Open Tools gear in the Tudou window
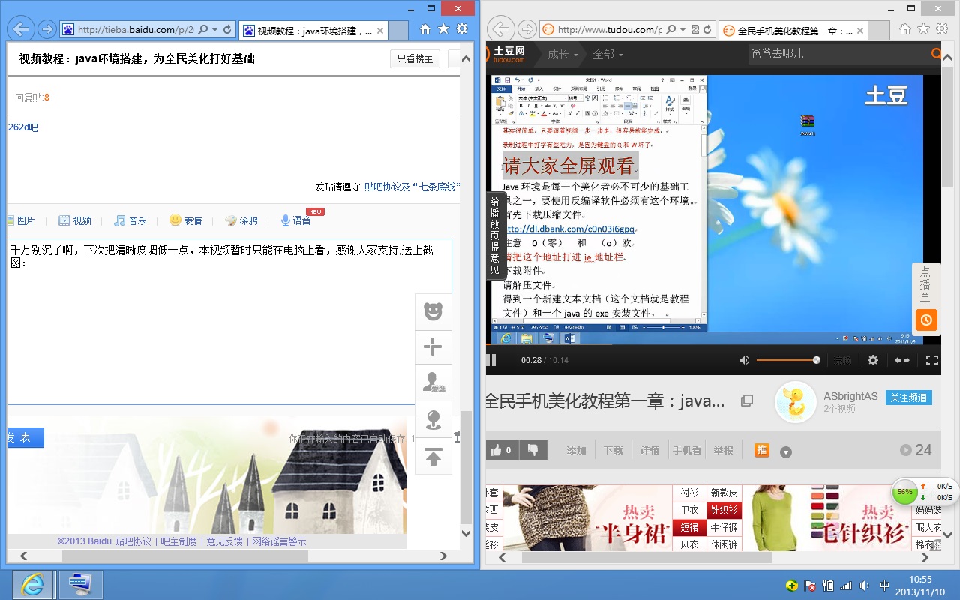Image resolution: width=960 pixels, height=600 pixels. pyautogui.click(x=942, y=29)
